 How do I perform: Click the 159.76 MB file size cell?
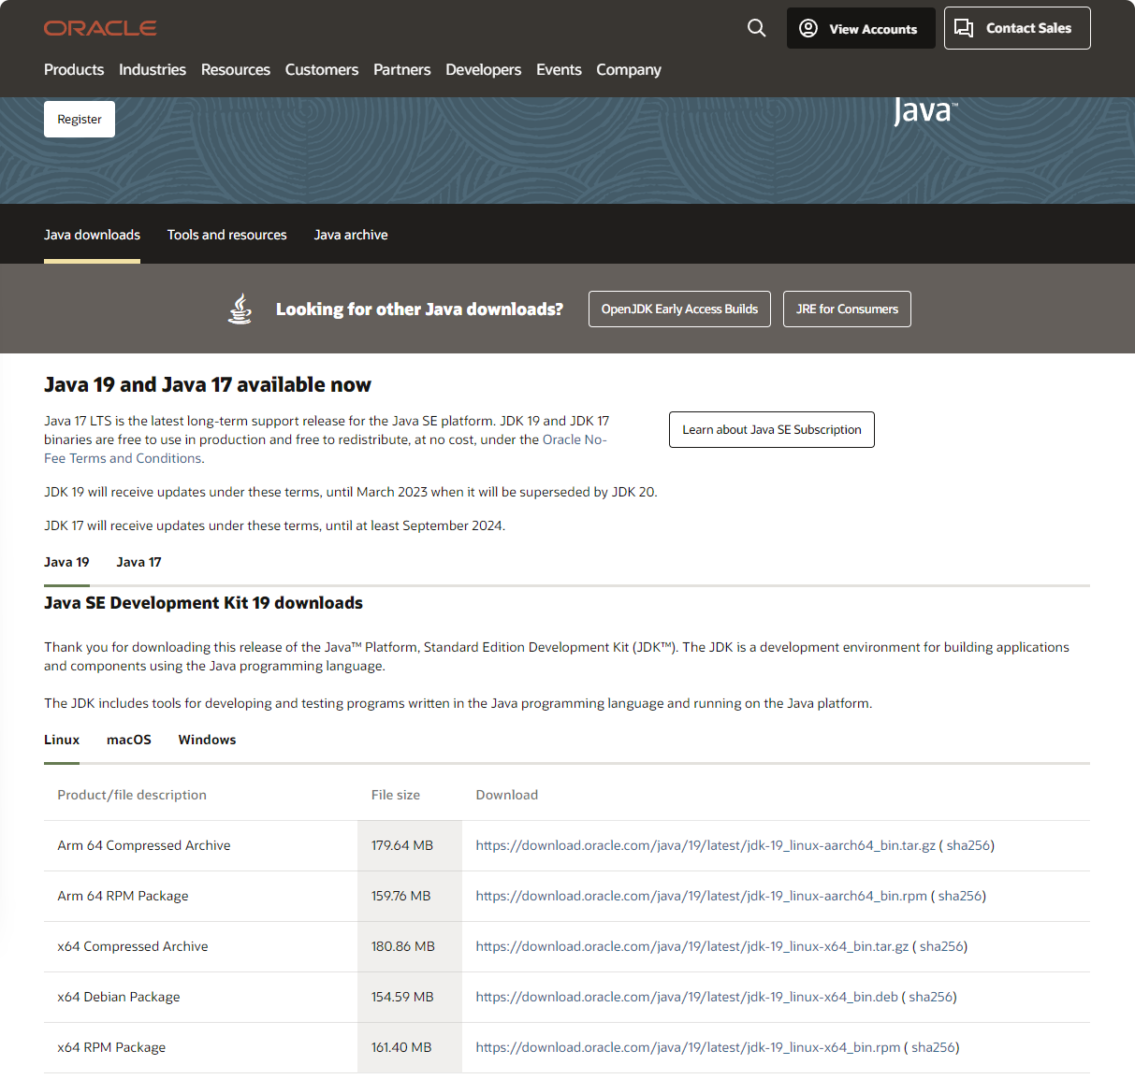(x=410, y=896)
